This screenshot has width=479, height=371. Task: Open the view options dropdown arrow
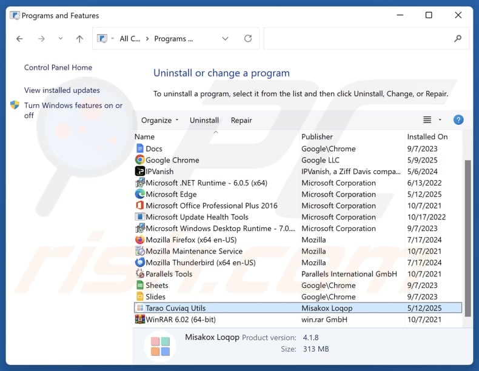[440, 119]
